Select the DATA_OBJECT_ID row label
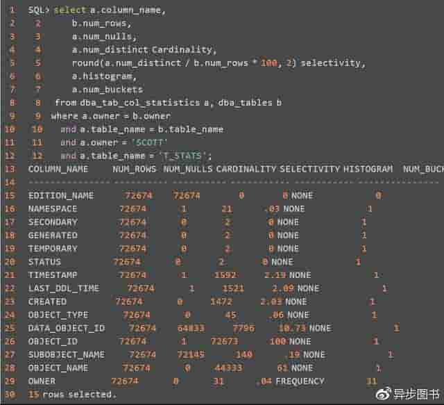Screen dimensions: 444x405 [x=67, y=328]
